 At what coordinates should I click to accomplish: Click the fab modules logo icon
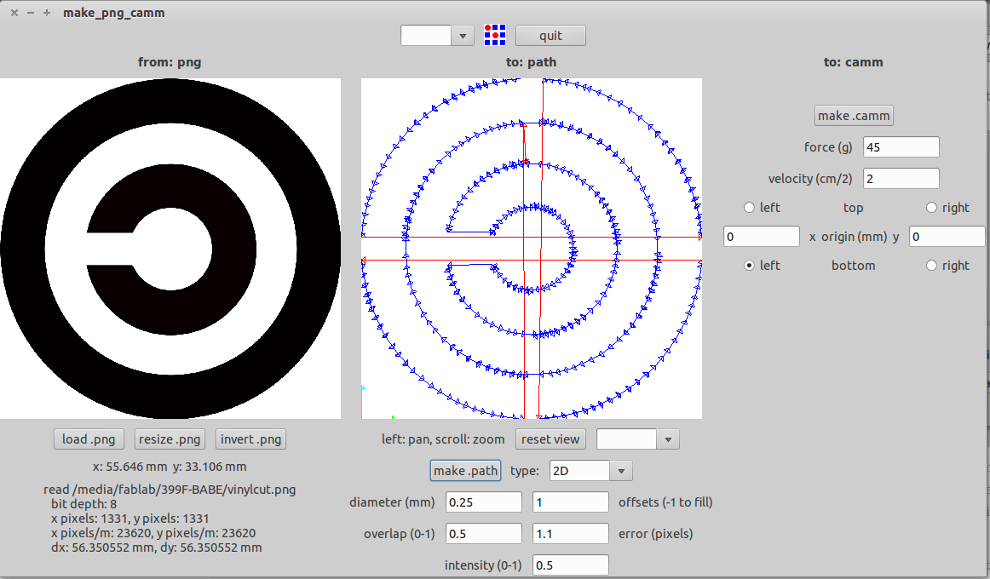point(495,35)
